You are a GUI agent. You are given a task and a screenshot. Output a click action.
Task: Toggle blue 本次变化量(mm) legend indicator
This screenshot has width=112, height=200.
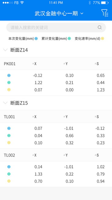pyautogui.click(x=36, y=38)
